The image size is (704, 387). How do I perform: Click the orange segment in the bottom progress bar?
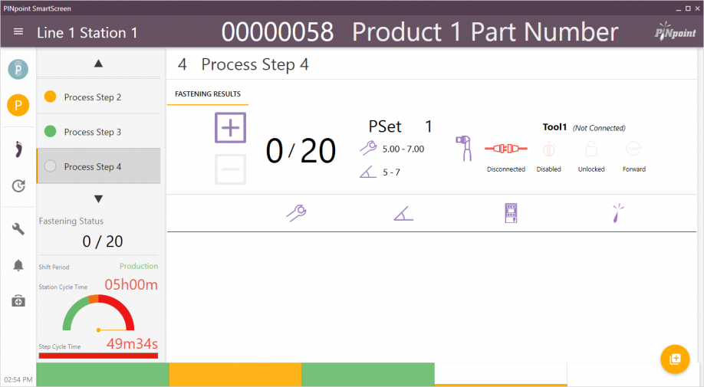pos(235,375)
